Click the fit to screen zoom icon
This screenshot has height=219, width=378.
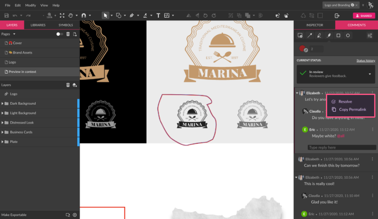coord(62,16)
